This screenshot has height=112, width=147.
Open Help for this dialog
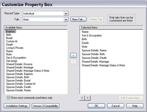[x=135, y=106]
